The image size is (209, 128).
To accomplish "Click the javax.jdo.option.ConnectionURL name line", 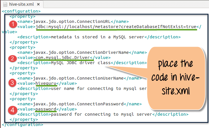I will coord(73,21).
